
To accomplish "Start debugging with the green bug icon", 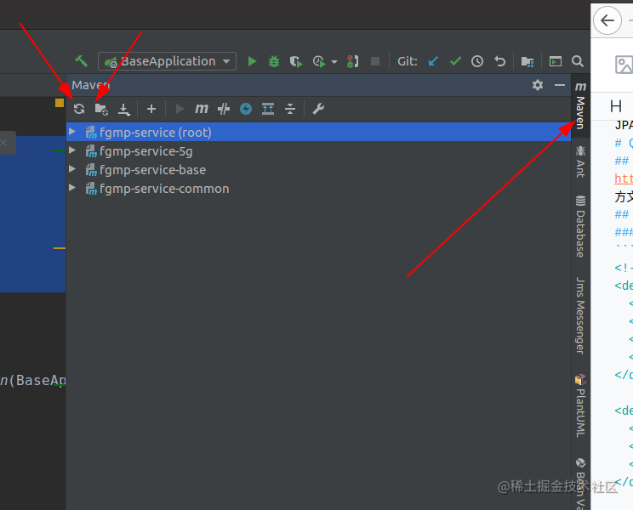I will tap(274, 61).
